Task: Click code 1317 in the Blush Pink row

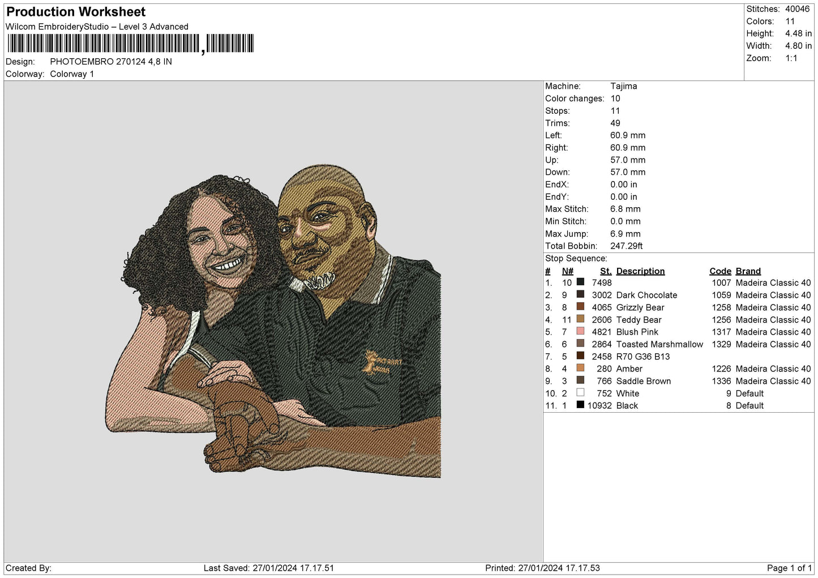Action: tap(721, 332)
